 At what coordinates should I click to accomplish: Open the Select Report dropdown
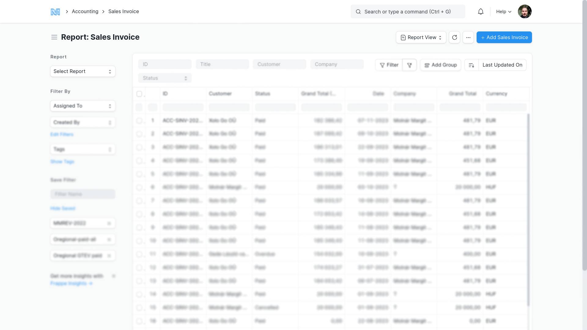coord(83,71)
